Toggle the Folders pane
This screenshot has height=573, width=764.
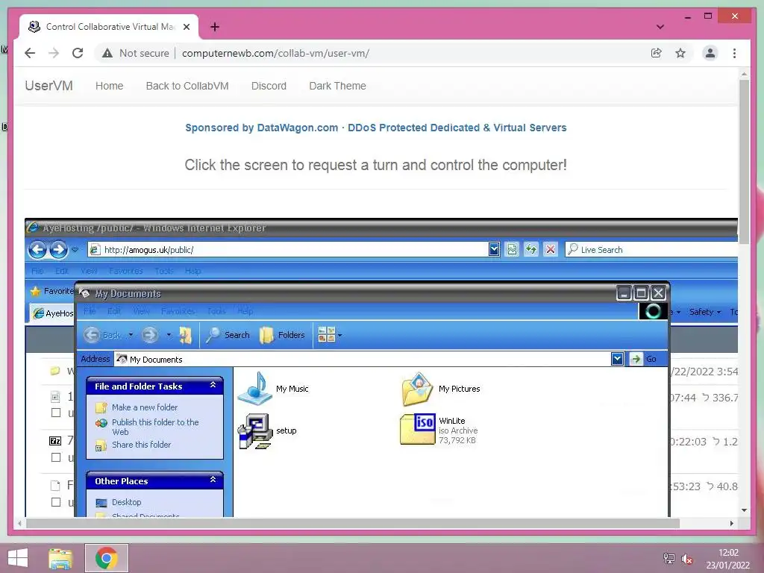click(x=282, y=335)
